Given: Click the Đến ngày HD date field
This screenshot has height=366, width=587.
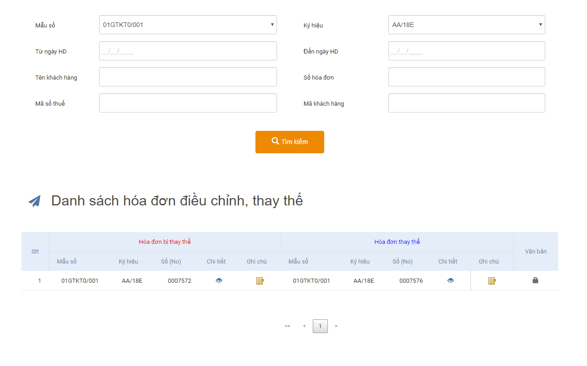Looking at the screenshot, I should coord(466,51).
